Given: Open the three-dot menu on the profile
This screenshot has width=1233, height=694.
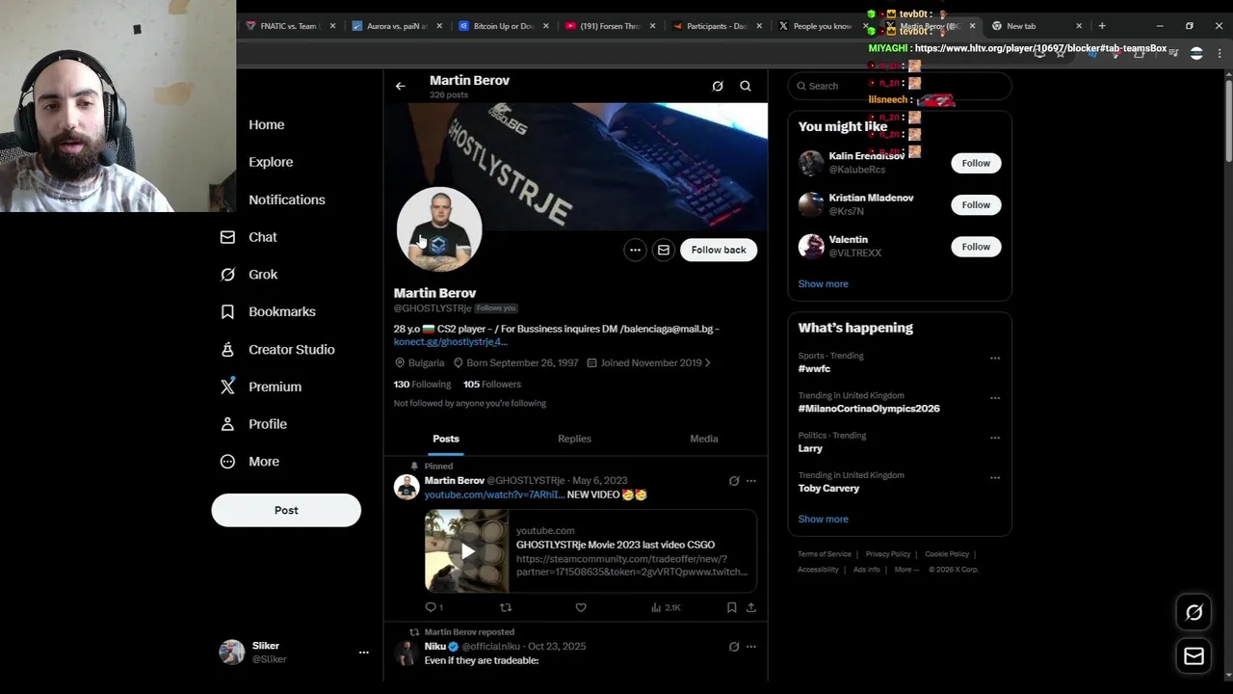Looking at the screenshot, I should (635, 250).
